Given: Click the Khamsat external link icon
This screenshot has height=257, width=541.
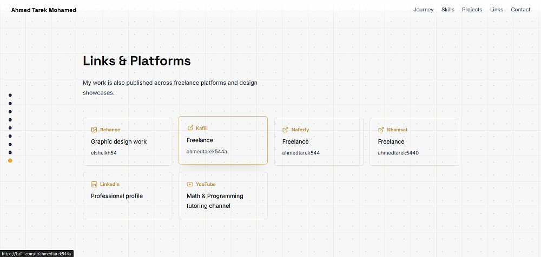Looking at the screenshot, I should coord(381,130).
